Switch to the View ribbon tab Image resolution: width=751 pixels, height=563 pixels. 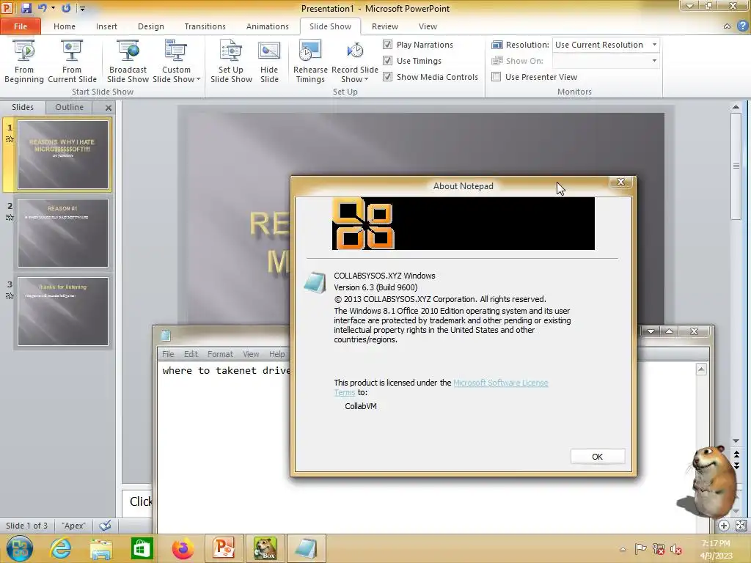428,26
